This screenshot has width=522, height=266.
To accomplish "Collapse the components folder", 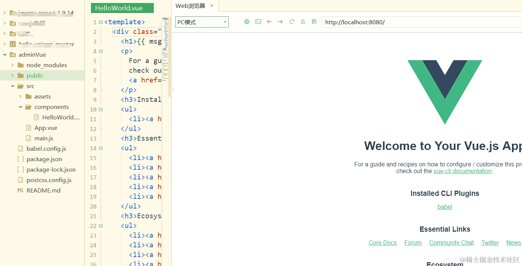I will [20, 107].
